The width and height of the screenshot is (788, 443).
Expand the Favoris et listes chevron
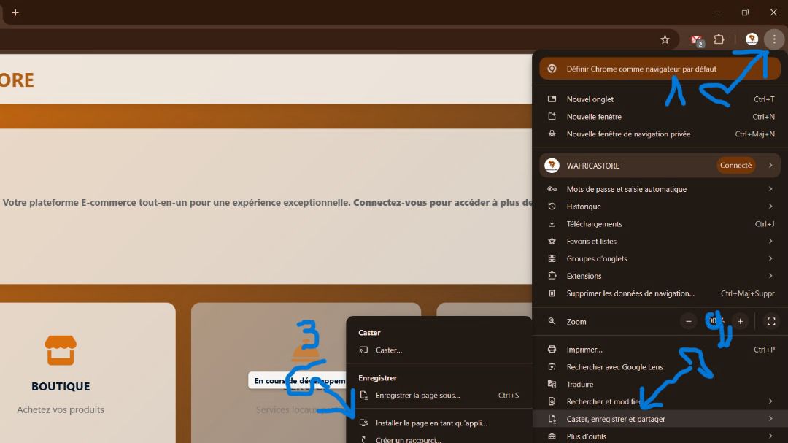point(770,241)
